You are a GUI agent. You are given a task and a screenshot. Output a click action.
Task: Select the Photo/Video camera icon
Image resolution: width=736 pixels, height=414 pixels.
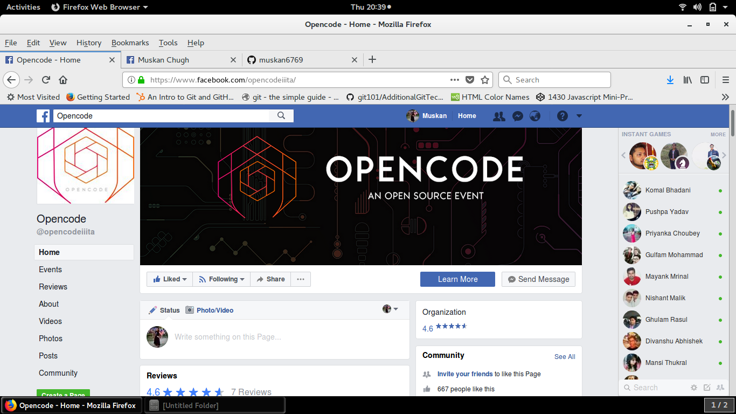coord(190,310)
